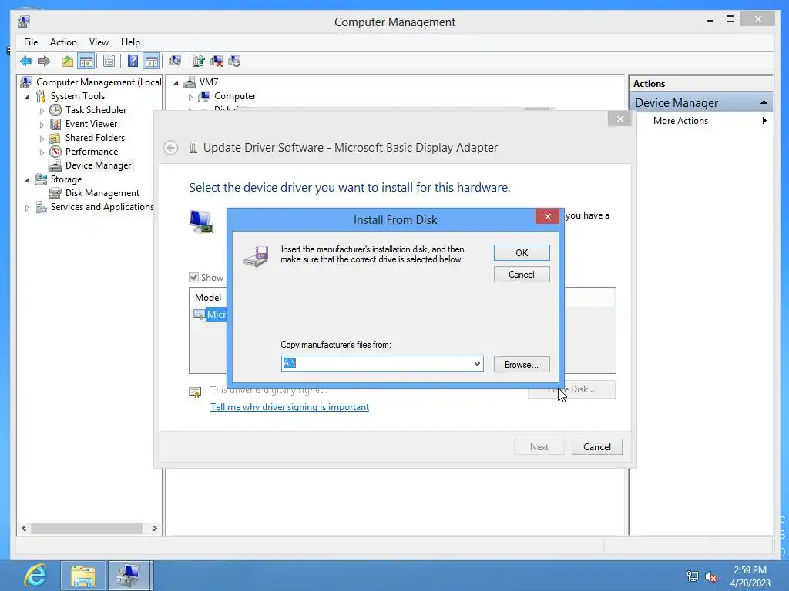Click the Shared Folders icon in tree
Screen dimensions: 789x591
point(55,138)
